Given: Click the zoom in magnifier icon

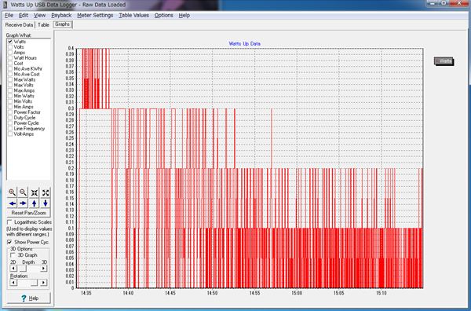Looking at the screenshot, I should tap(12, 192).
